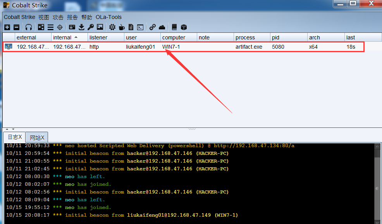Image resolution: width=382 pixels, height=224 pixels.
Task: Select user cell liukaifeng01
Action: click(141, 47)
